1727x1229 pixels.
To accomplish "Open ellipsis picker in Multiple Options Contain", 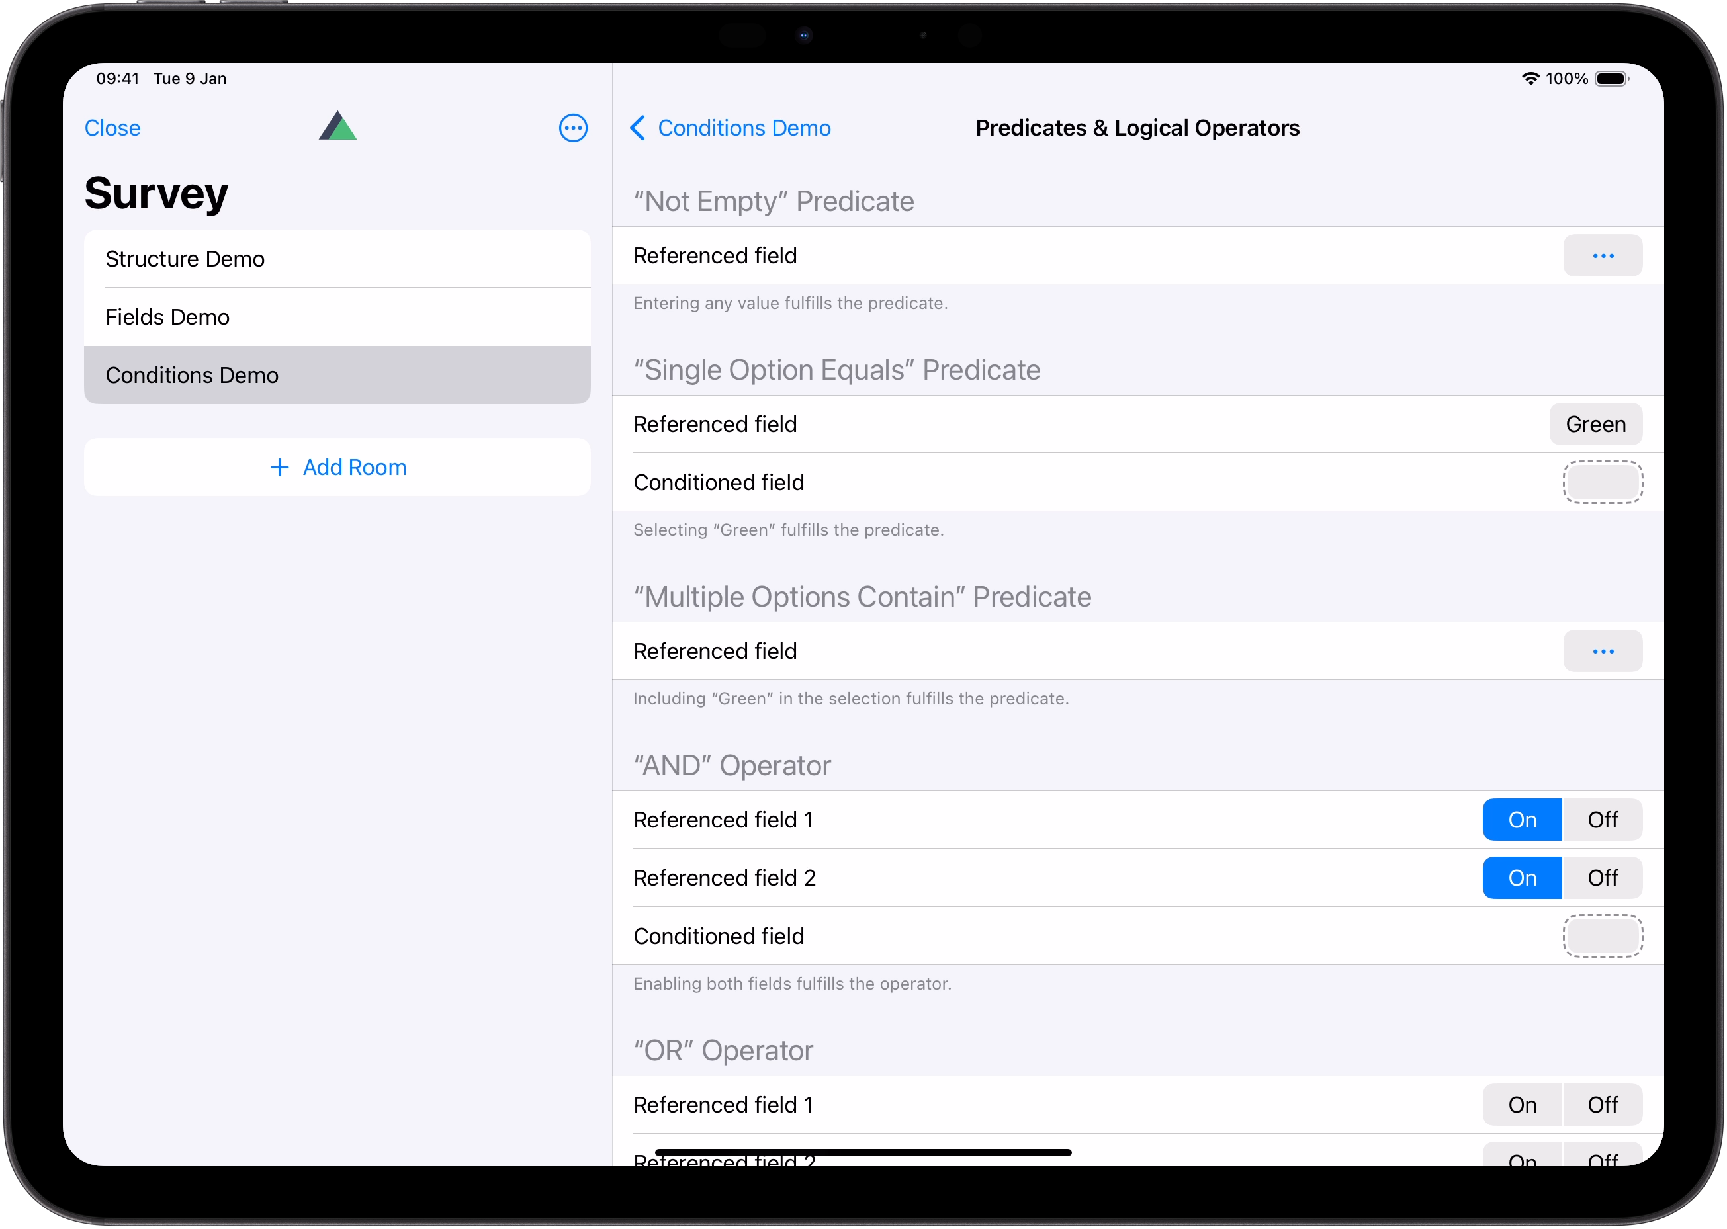I will coord(1602,651).
